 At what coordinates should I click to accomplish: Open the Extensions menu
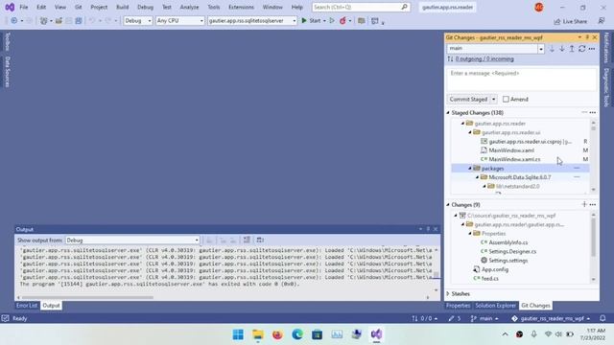pyautogui.click(x=241, y=7)
